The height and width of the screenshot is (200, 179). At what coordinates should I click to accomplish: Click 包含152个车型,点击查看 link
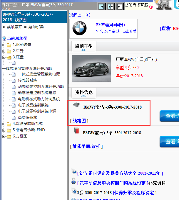pos(116,31)
